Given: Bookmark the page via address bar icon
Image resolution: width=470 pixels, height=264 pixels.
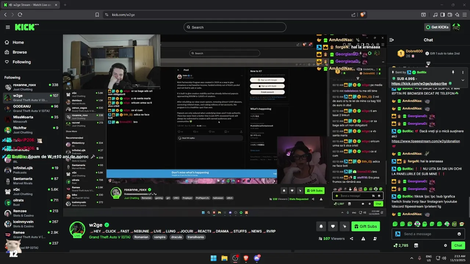Looking at the screenshot, I should [x=97, y=15].
